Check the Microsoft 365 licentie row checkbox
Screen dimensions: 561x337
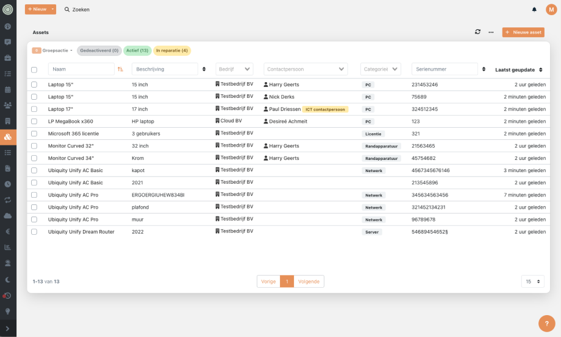[34, 133]
